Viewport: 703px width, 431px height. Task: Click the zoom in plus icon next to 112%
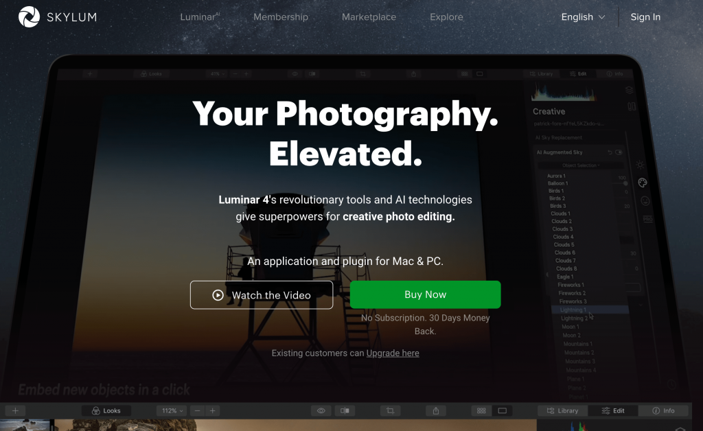click(213, 410)
